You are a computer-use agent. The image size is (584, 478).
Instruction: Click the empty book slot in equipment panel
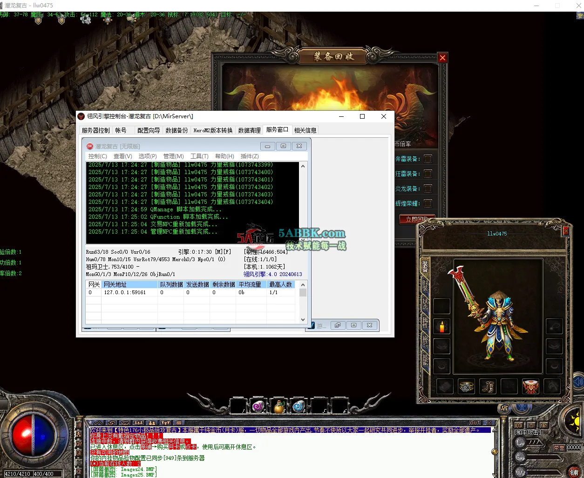pos(445,386)
